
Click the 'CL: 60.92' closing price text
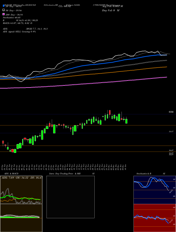tap(65, 6)
